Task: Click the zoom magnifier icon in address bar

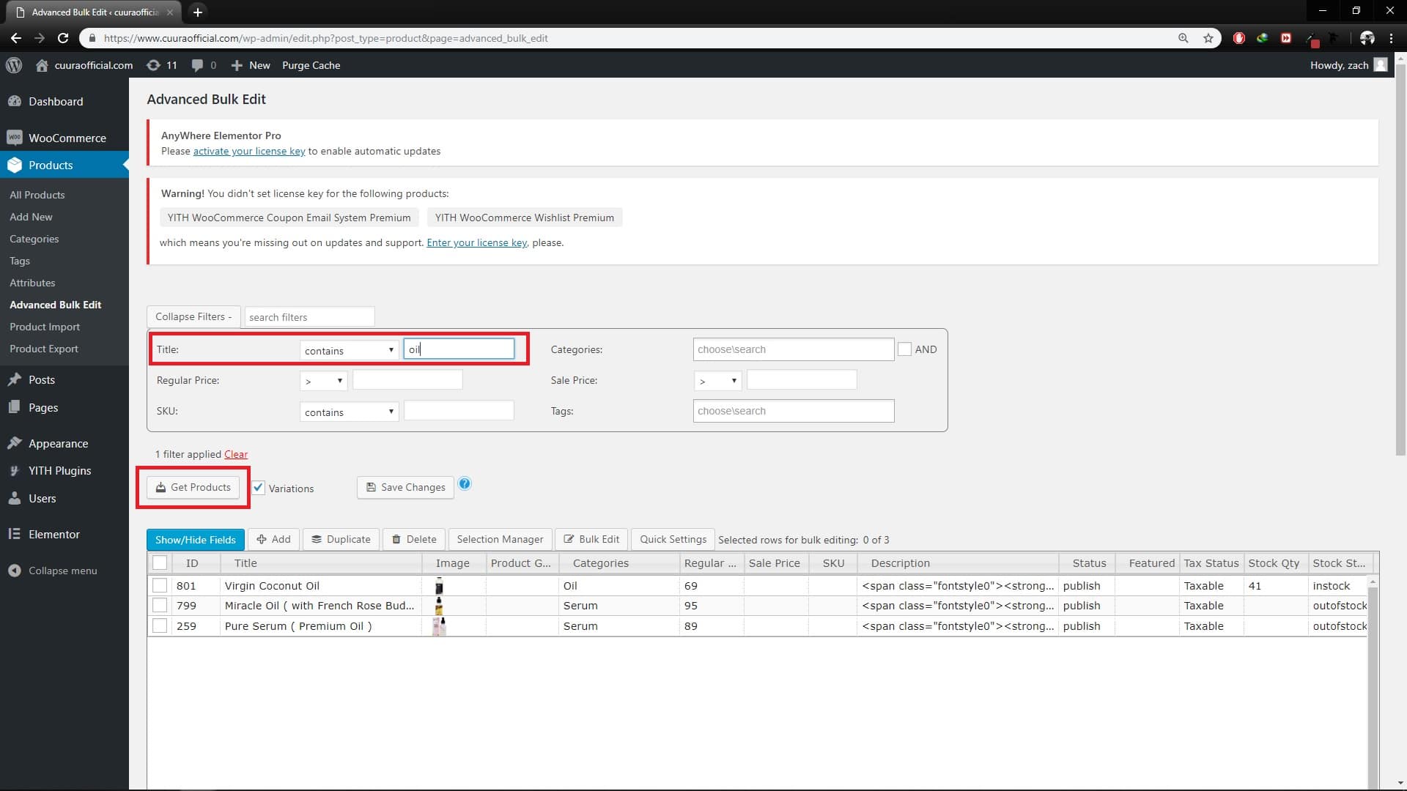Action: 1183,38
